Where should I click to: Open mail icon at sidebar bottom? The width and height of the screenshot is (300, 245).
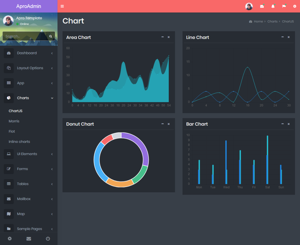coord(29,239)
